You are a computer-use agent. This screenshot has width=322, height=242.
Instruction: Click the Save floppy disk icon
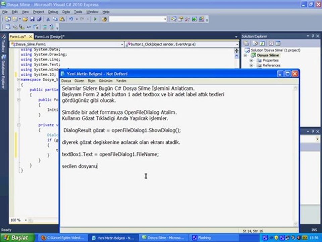pos(32,19)
